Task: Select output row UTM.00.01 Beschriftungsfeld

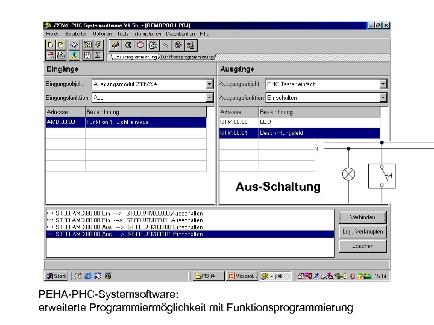Action: click(300, 133)
